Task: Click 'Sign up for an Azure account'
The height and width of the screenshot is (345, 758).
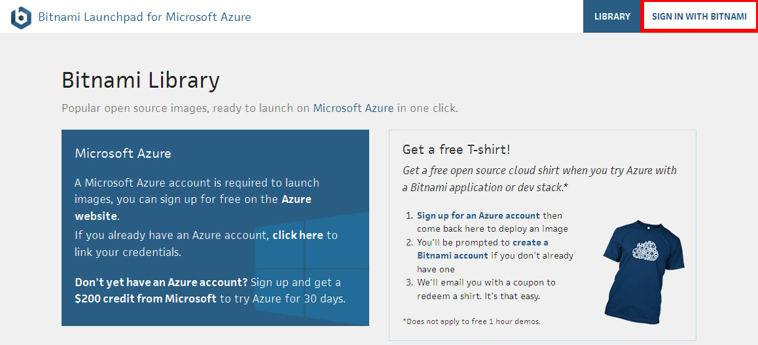Action: click(478, 215)
